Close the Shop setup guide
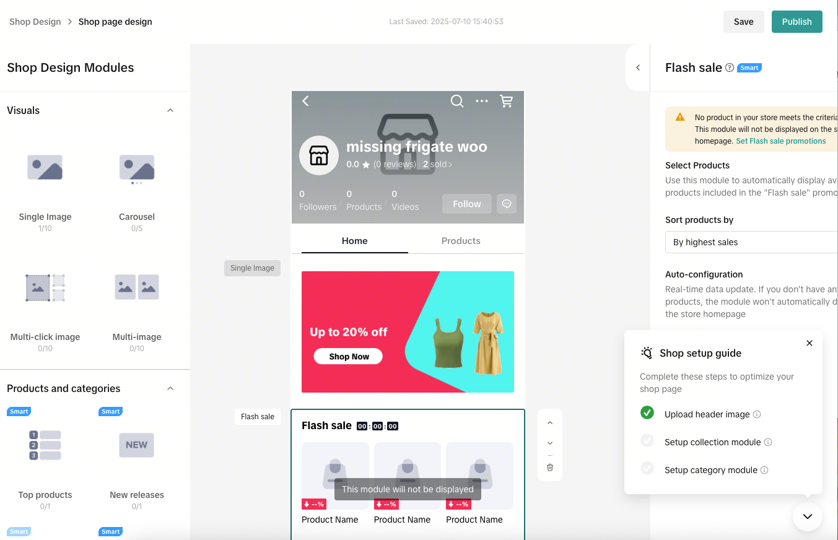This screenshot has height=540, width=838. coord(810,343)
